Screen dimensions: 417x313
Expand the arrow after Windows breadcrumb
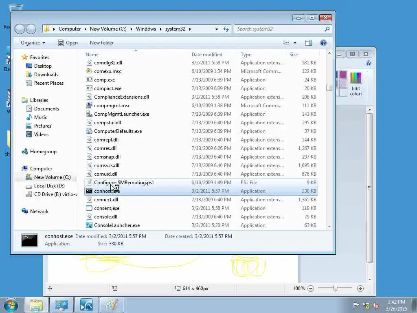[160, 29]
